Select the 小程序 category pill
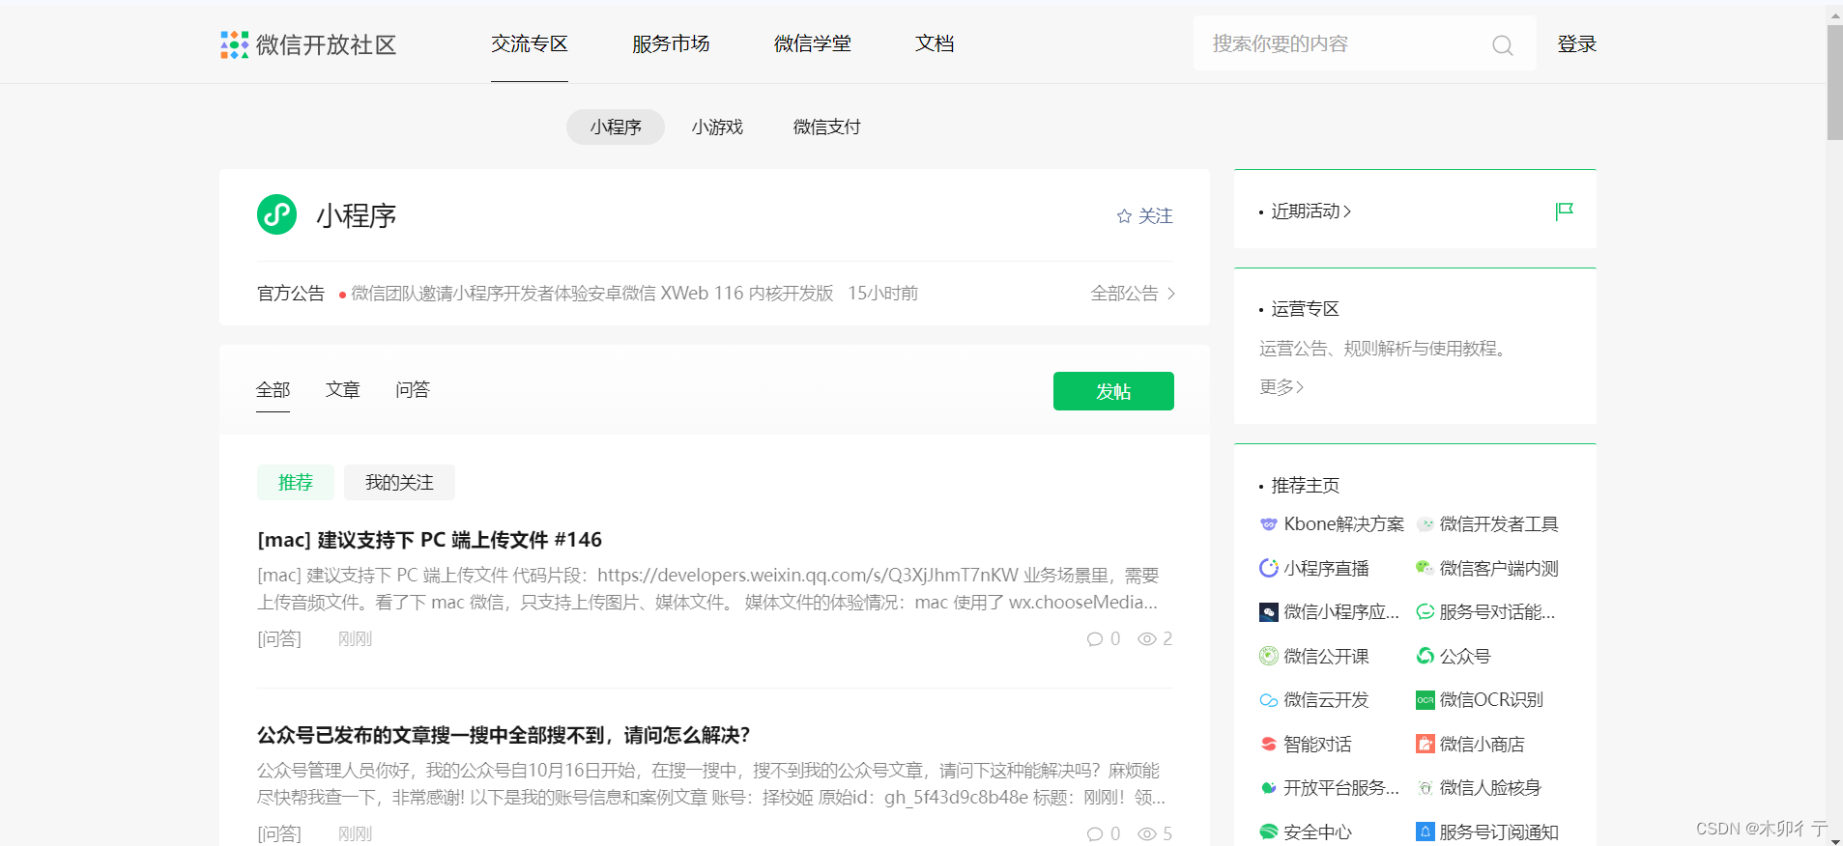Screen dimensions: 1843x846 click(x=616, y=127)
